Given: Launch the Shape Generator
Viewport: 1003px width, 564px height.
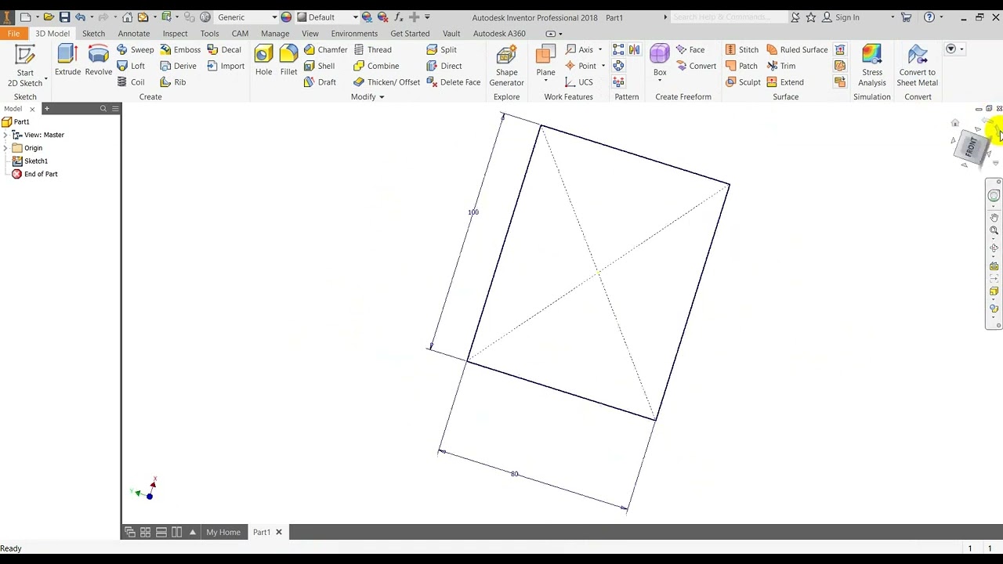Looking at the screenshot, I should (x=506, y=65).
